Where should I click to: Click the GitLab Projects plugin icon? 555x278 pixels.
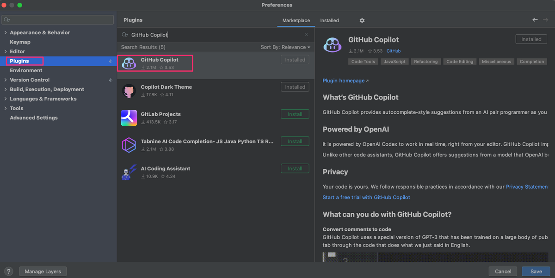129,118
